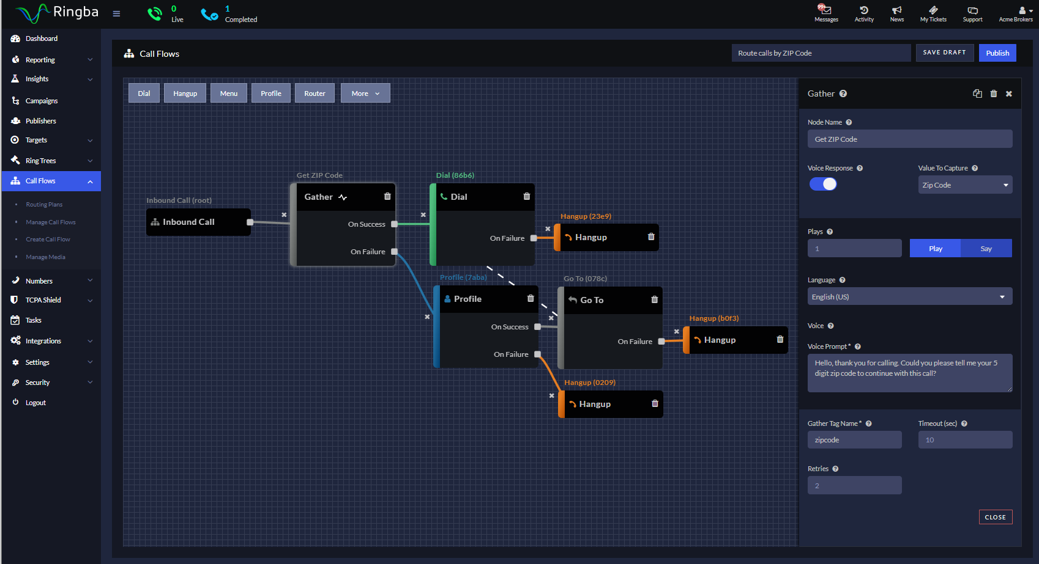Click the Retries input field
The width and height of the screenshot is (1039, 564).
(854, 485)
